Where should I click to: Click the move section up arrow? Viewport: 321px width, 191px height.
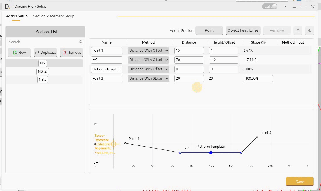coord(298,30)
